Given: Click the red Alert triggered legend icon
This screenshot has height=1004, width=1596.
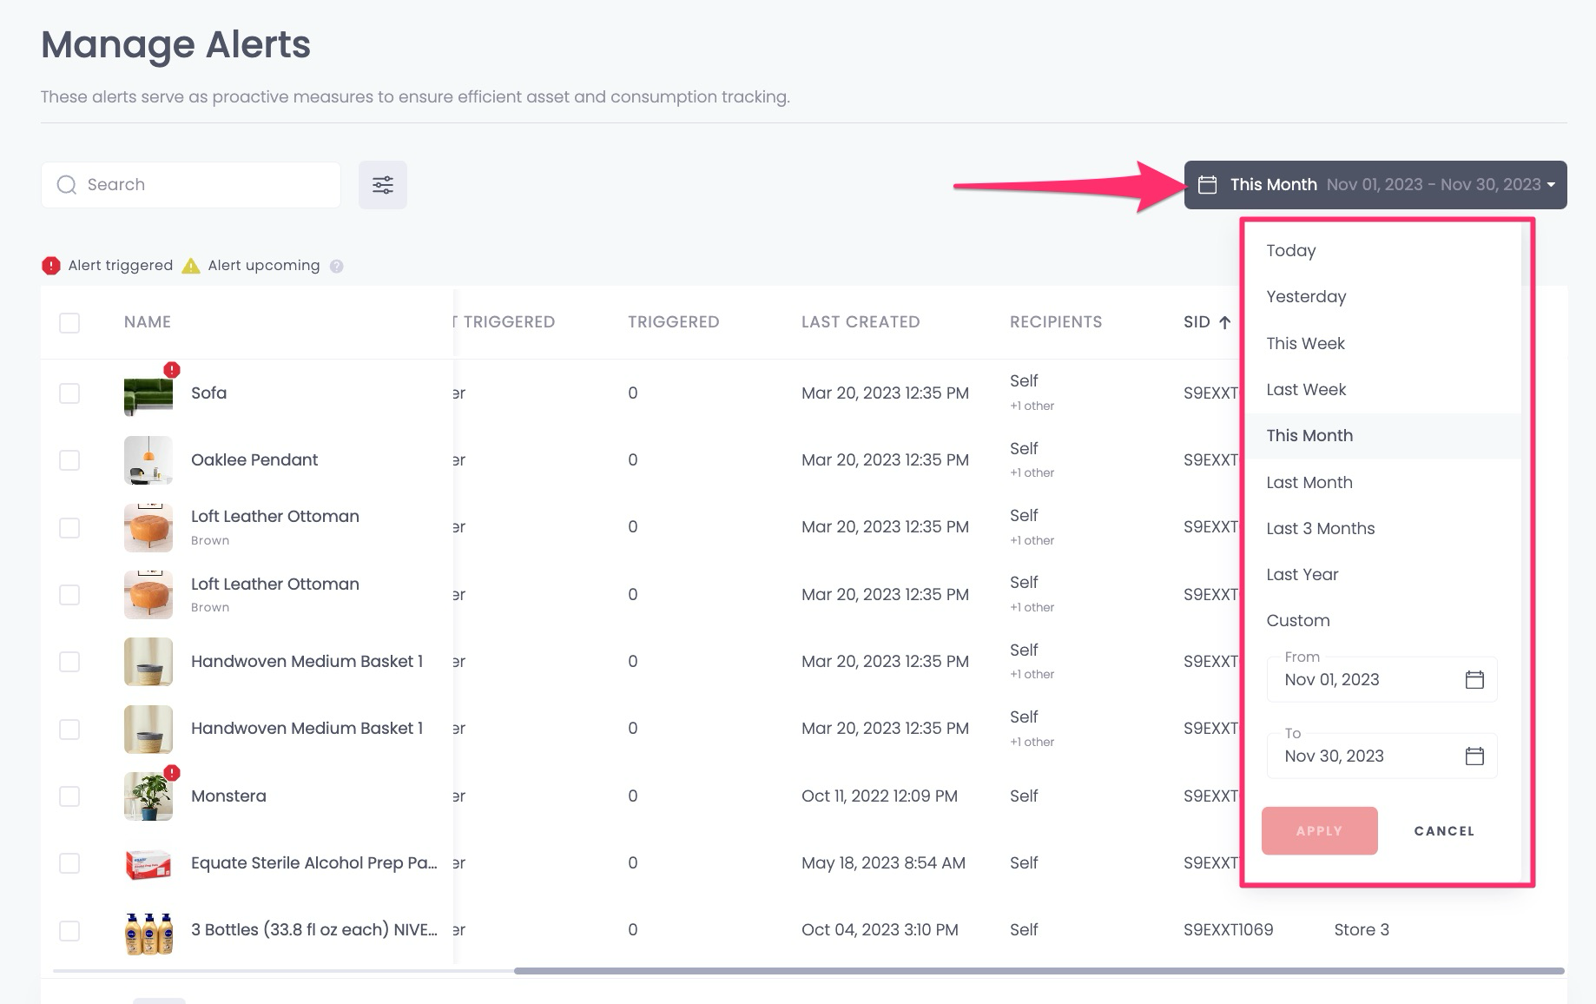Looking at the screenshot, I should click(x=51, y=266).
